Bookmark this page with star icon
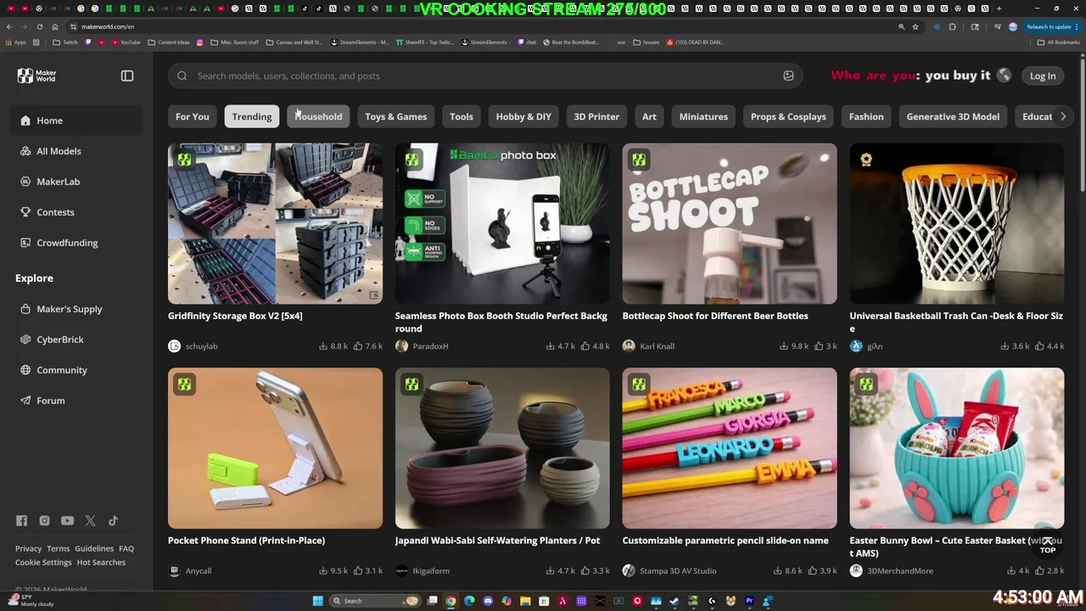The image size is (1086, 611). 915,26
